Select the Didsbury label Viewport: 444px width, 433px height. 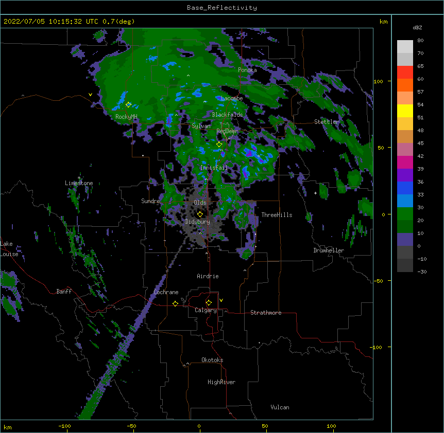tap(198, 222)
